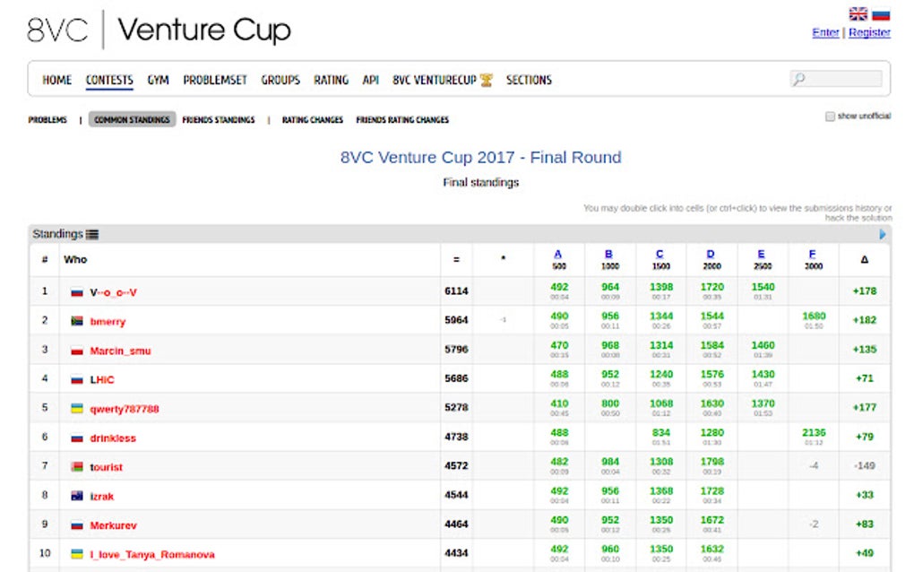
Task: Click the flag beside I_love_Tanya_Romanova
Action: (75, 554)
